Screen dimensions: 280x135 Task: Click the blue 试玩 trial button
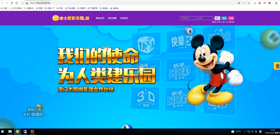coord(224,18)
